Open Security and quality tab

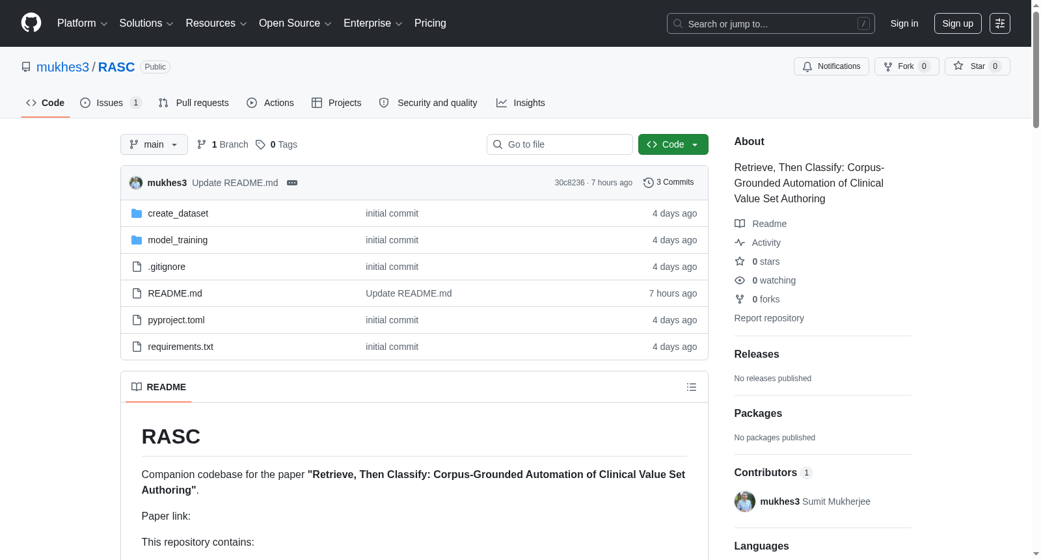click(x=428, y=103)
